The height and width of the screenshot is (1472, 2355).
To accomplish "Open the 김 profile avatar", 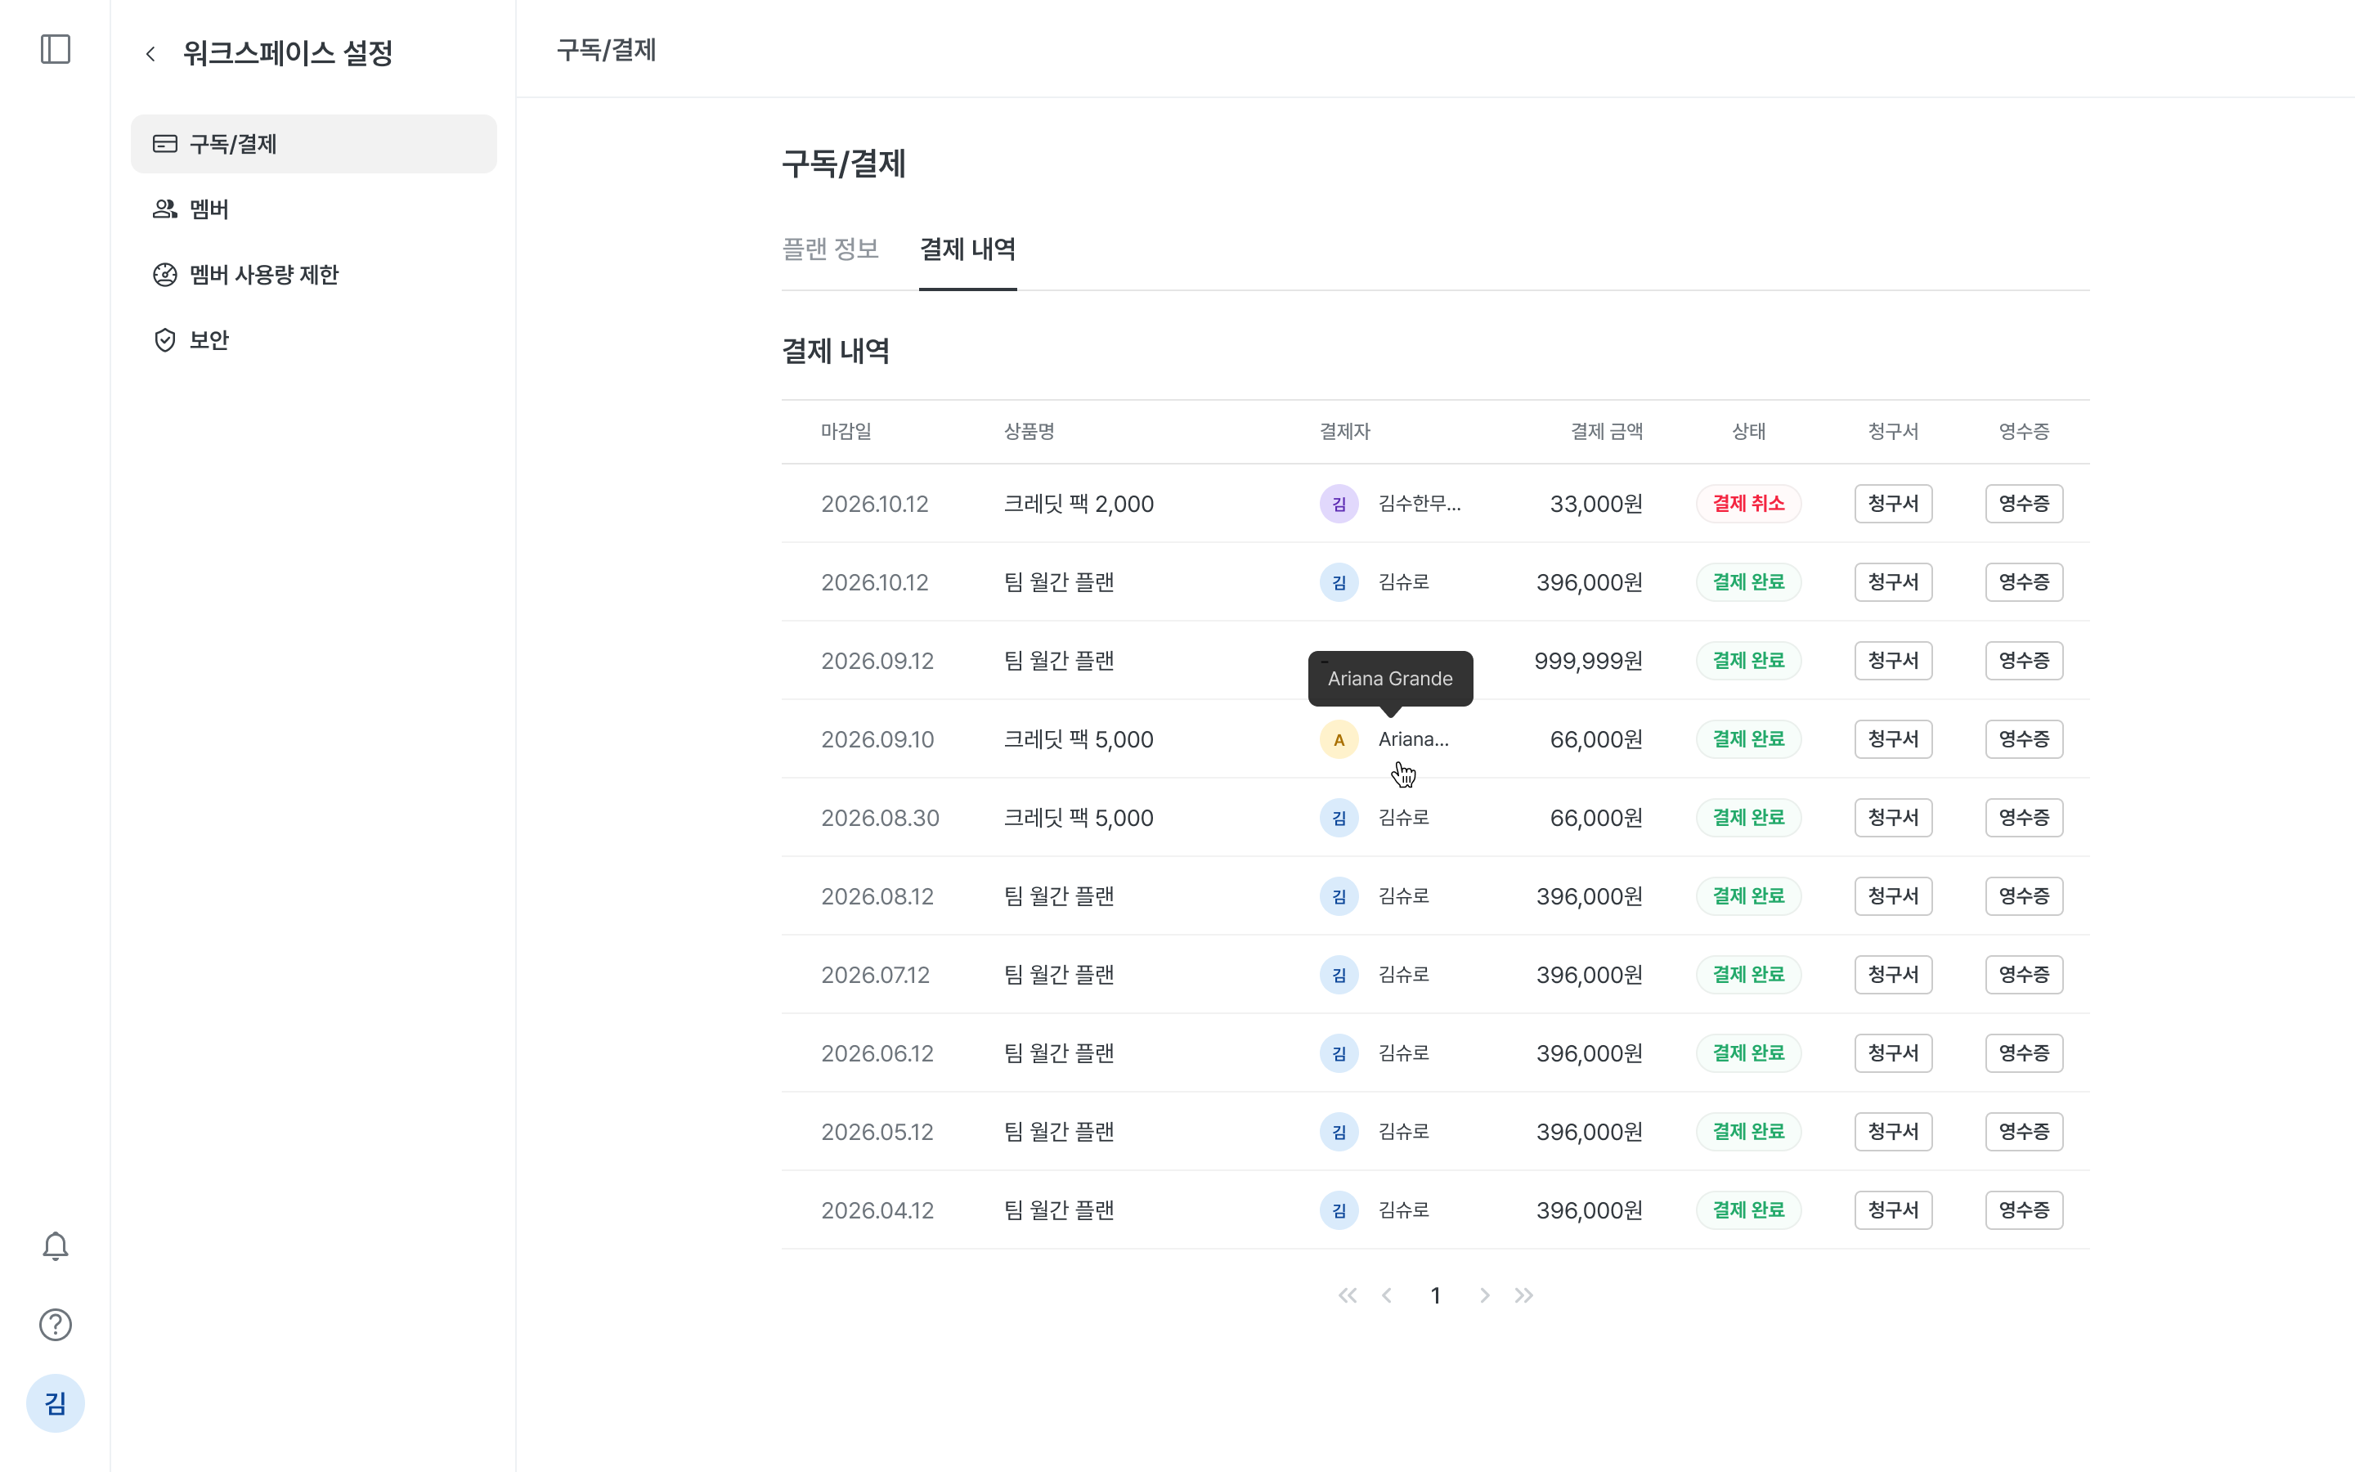I will coord(56,1402).
